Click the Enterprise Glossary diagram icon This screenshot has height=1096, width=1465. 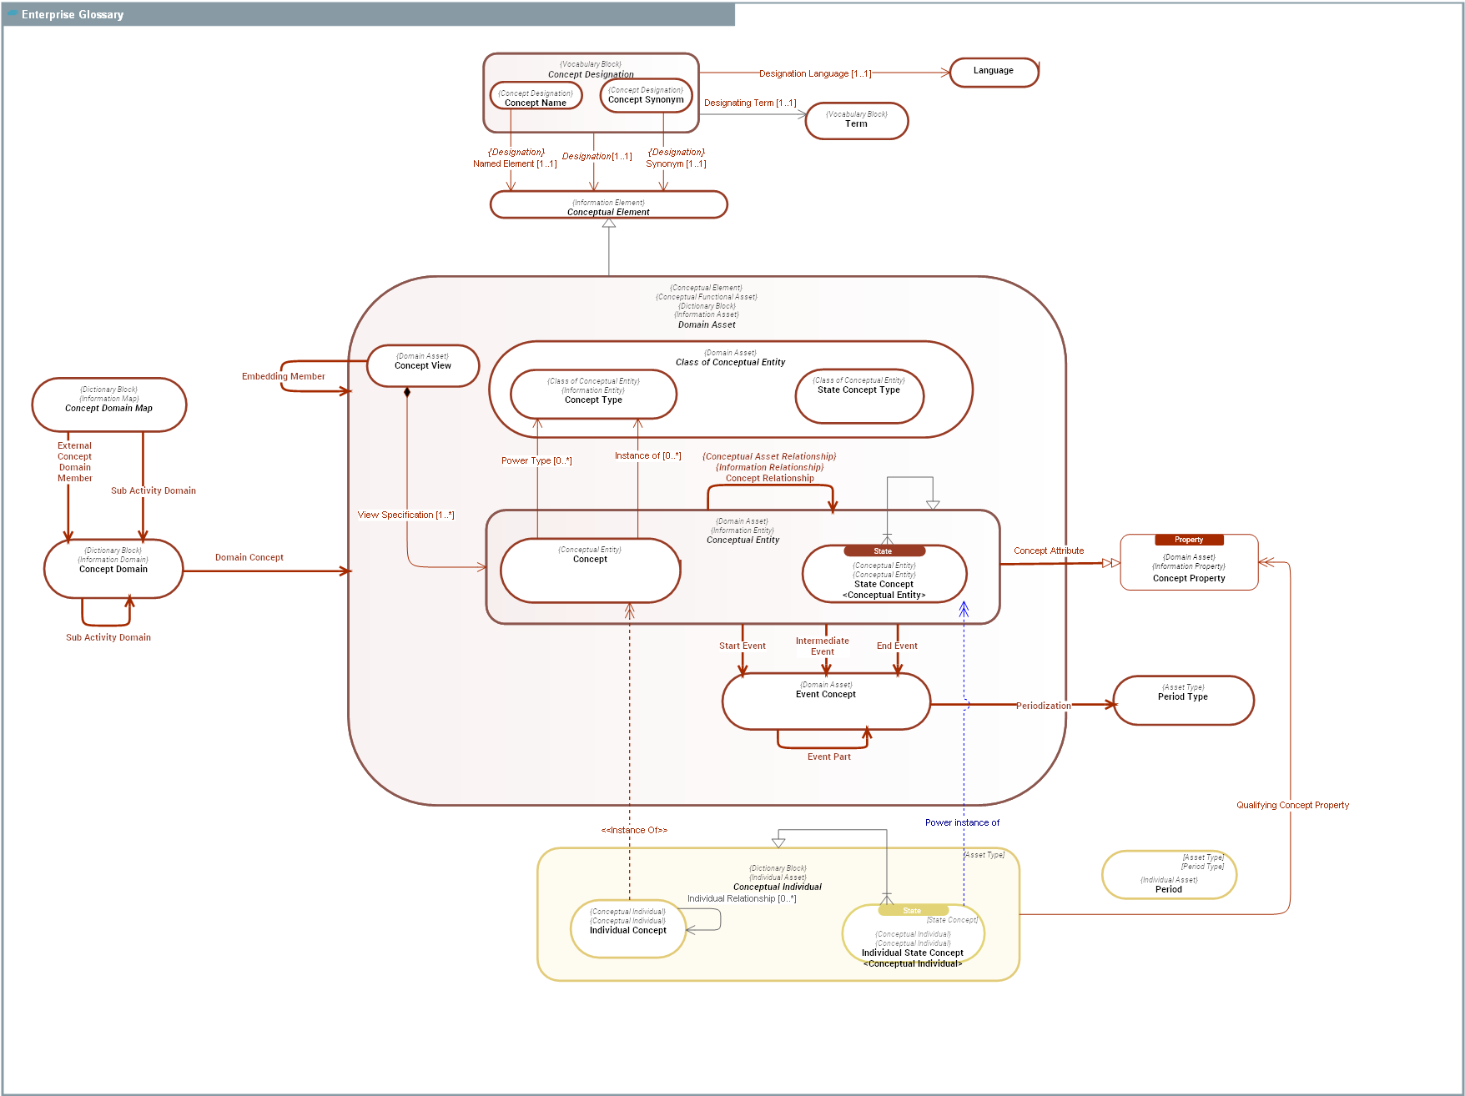tap(12, 14)
